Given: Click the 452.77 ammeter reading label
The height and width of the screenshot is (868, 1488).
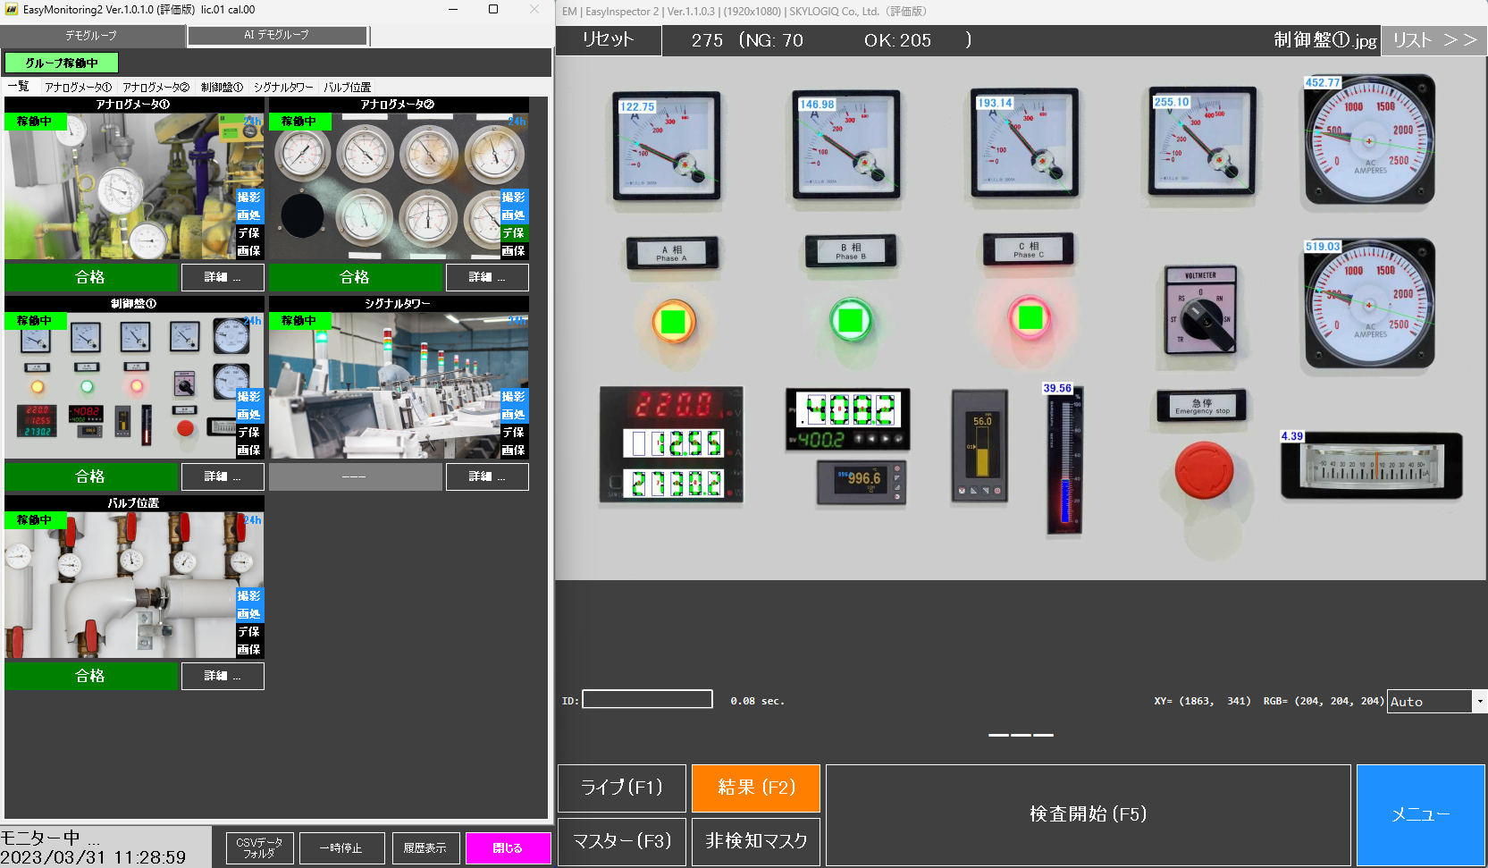Looking at the screenshot, I should click(x=1323, y=82).
